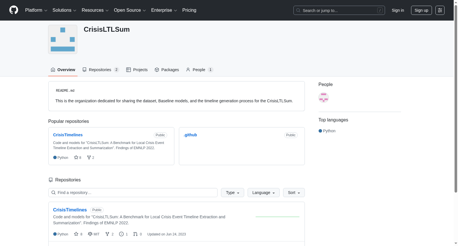This screenshot has width=458, height=246.
Task: Expand the Open Source menu
Action: pos(130,10)
